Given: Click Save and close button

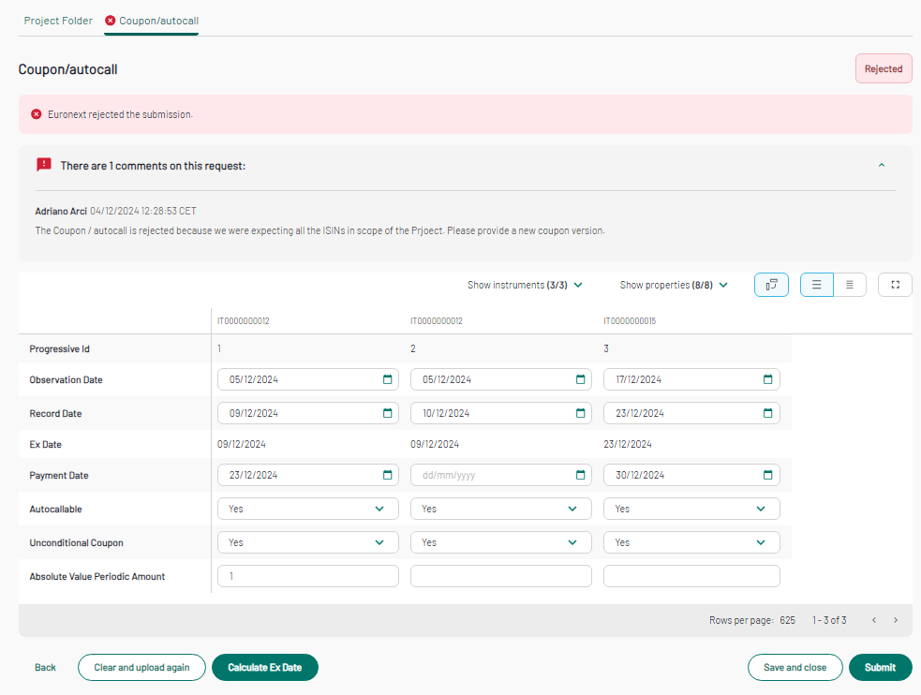Looking at the screenshot, I should 795,668.
